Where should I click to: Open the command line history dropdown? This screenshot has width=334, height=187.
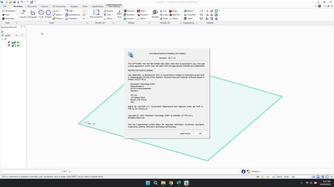[x=61, y=171]
